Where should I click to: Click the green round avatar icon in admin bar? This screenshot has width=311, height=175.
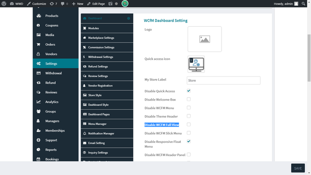[125, 3]
